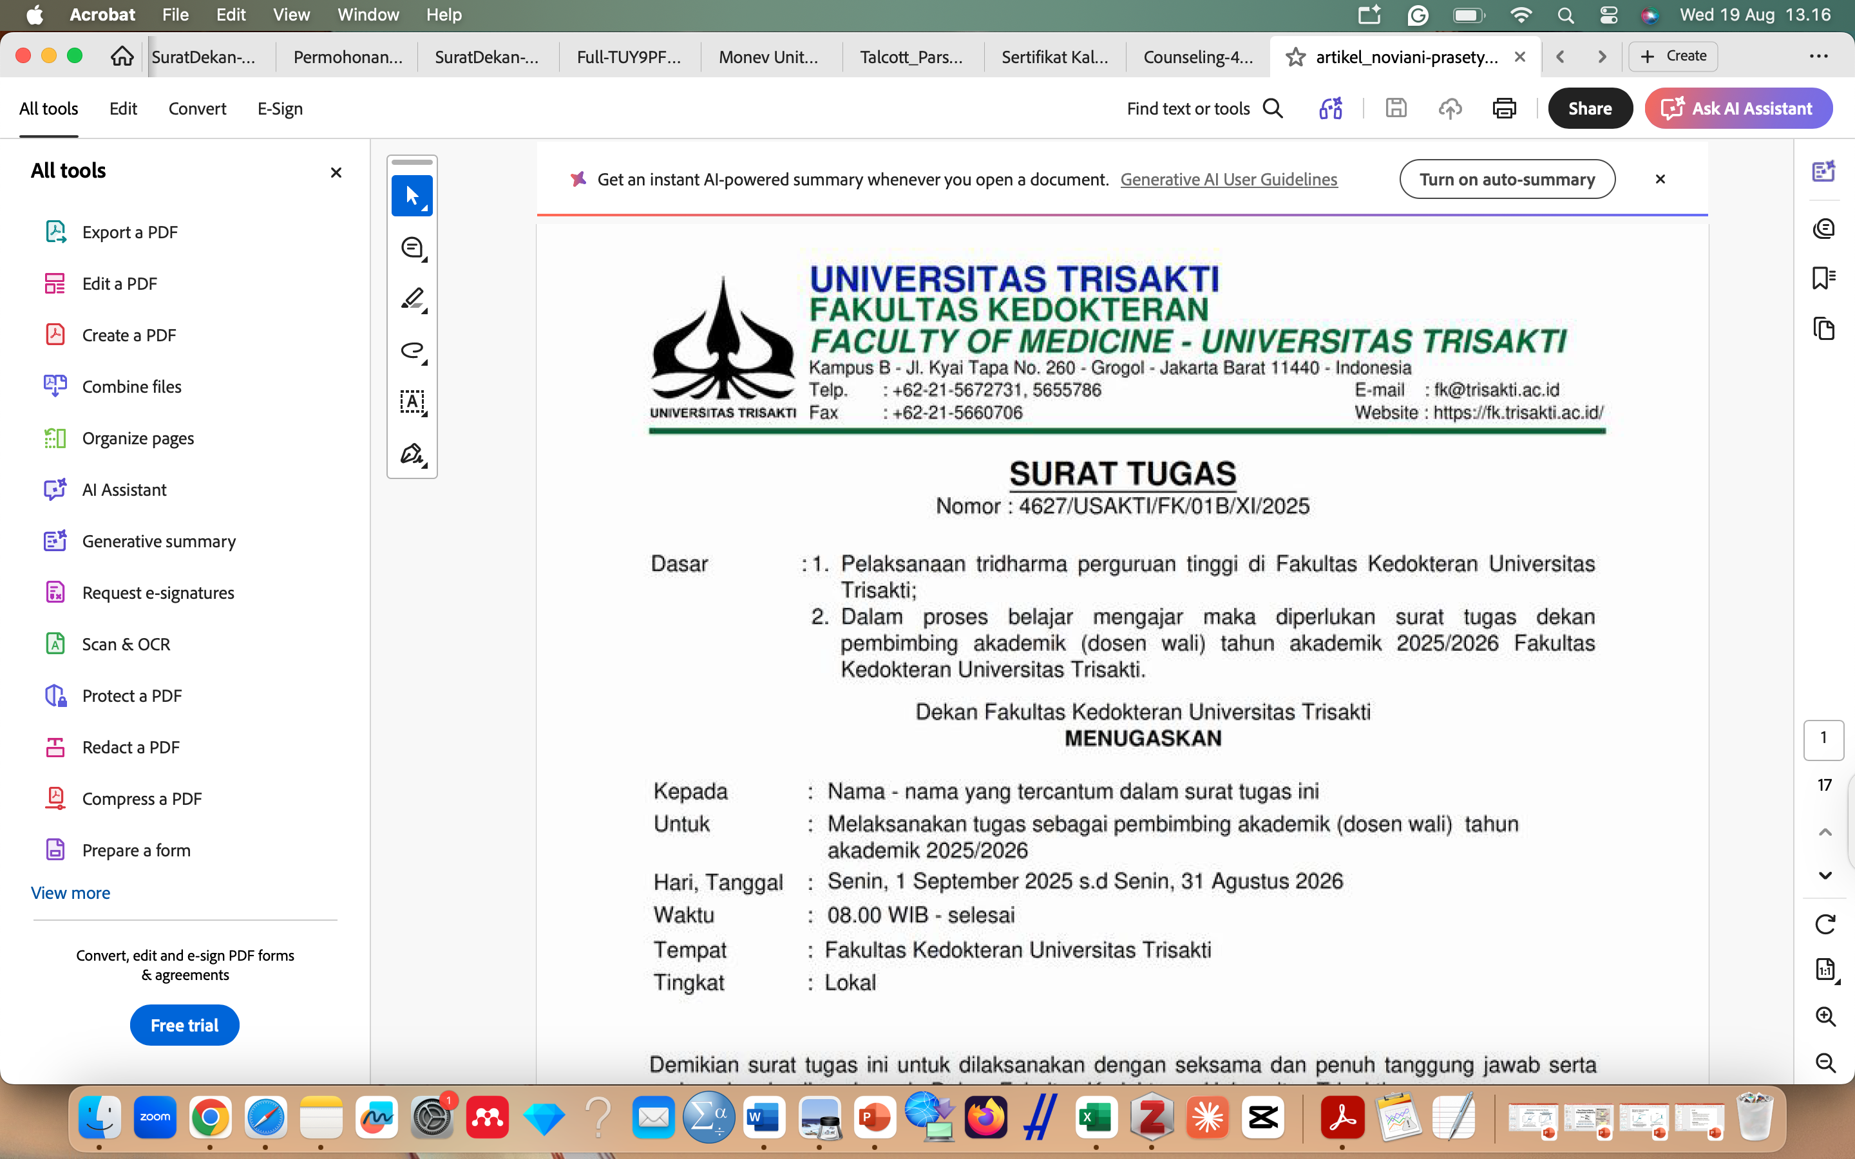Click the cloud upload icon

pyautogui.click(x=1449, y=109)
